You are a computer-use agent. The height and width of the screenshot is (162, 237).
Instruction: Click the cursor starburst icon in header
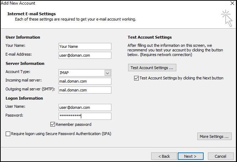(x=227, y=18)
